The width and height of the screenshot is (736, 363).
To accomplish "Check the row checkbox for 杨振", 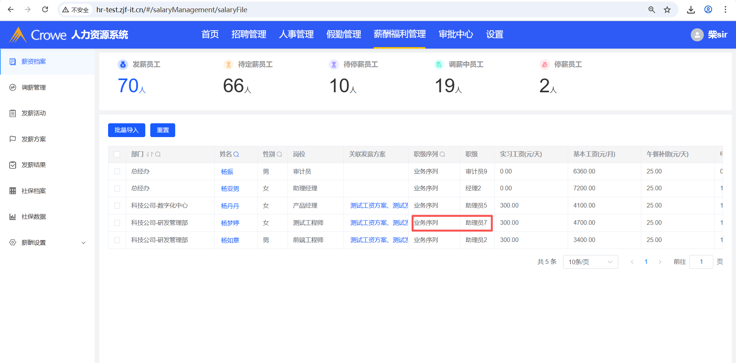I will pyautogui.click(x=117, y=172).
